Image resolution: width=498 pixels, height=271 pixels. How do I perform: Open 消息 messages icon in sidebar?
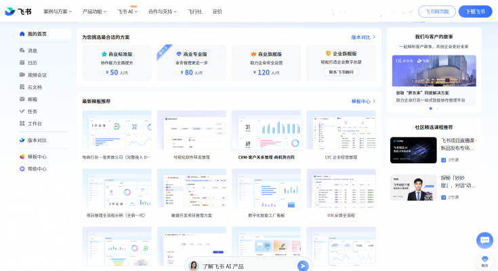[x=22, y=50]
